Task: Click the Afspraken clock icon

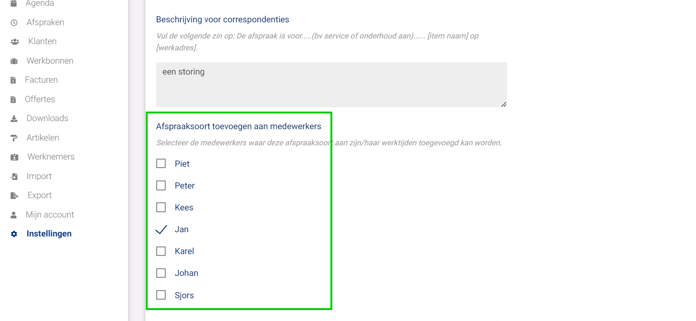Action: pyautogui.click(x=14, y=23)
